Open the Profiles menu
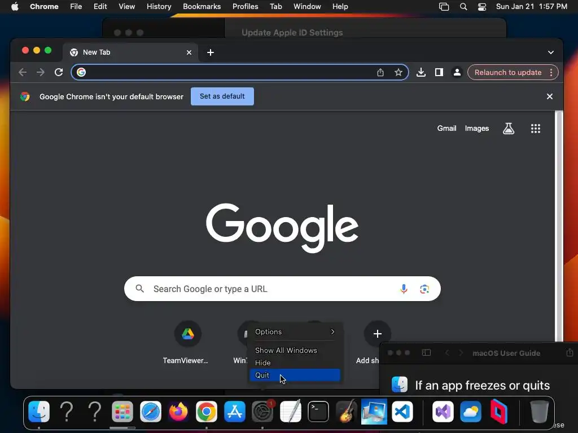This screenshot has width=578, height=433. coord(245,7)
